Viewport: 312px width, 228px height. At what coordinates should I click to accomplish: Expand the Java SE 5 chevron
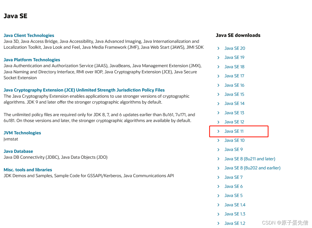click(x=218, y=195)
